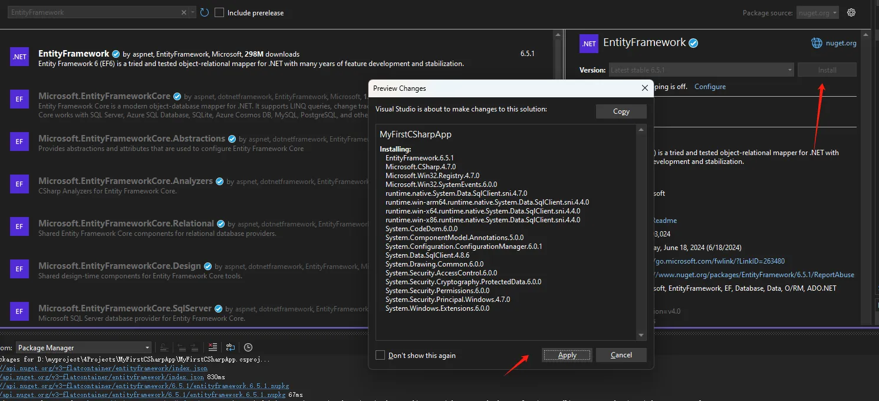Go to the next message in output
This screenshot has width=879, height=401.
[x=194, y=347]
